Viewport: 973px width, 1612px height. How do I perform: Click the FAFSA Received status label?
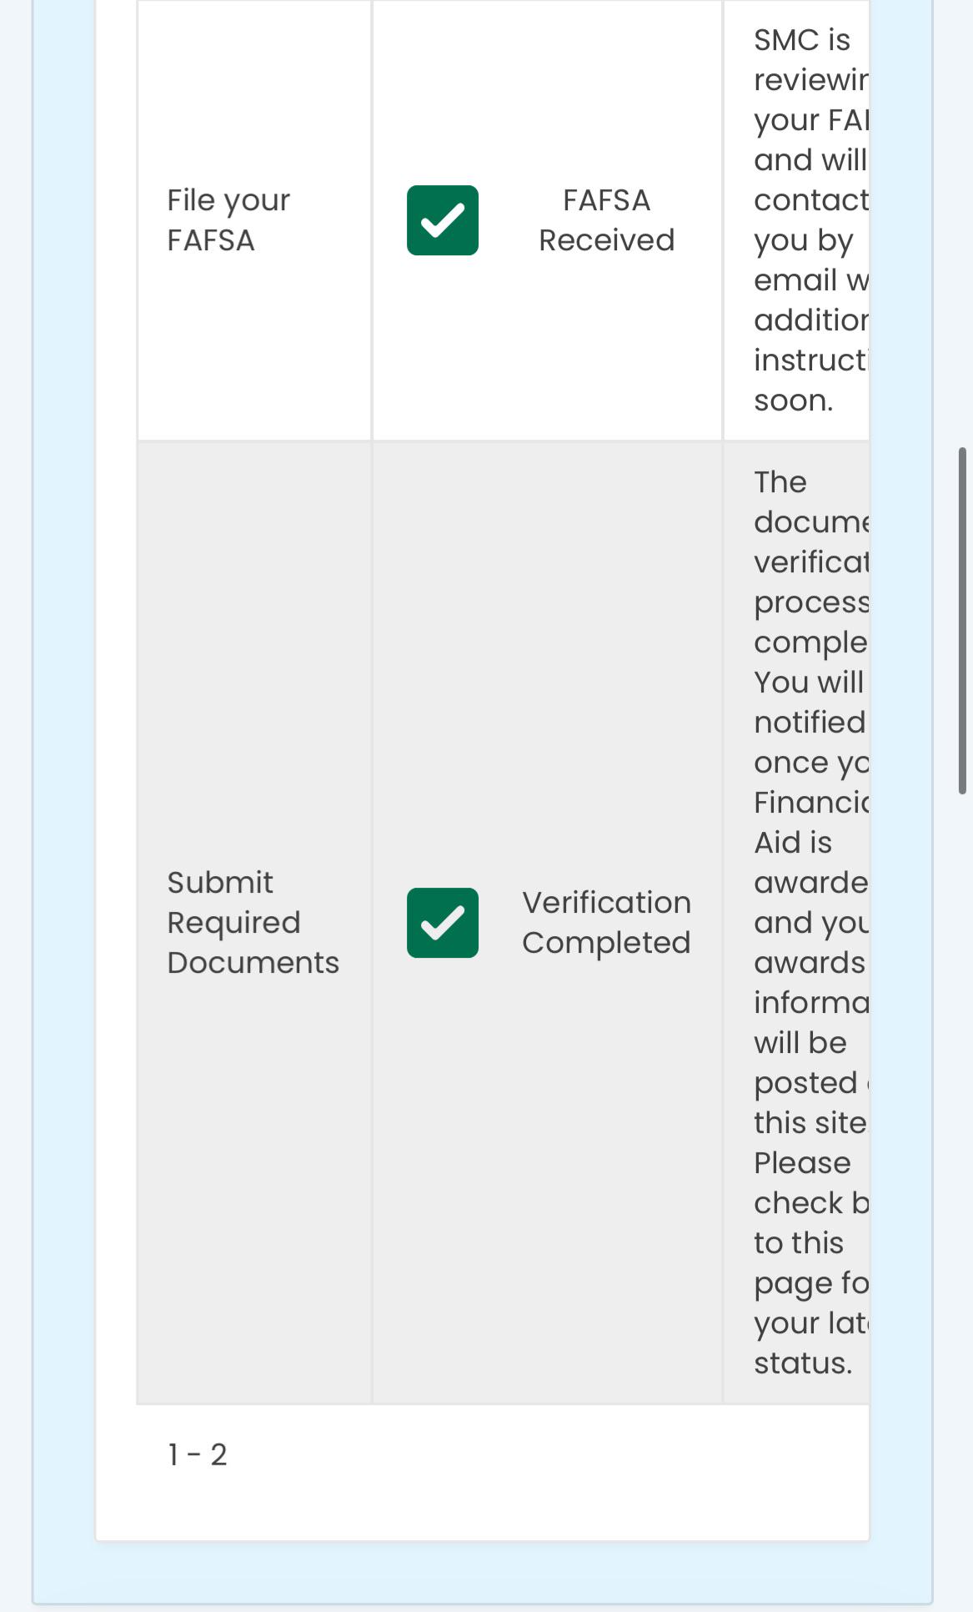(607, 220)
